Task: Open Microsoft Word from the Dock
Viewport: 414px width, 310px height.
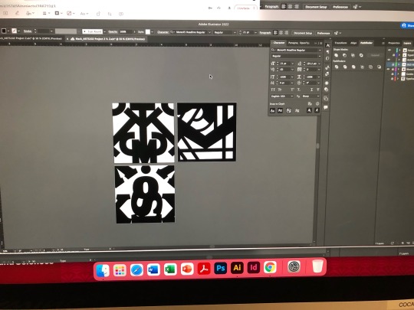Action: (153, 269)
